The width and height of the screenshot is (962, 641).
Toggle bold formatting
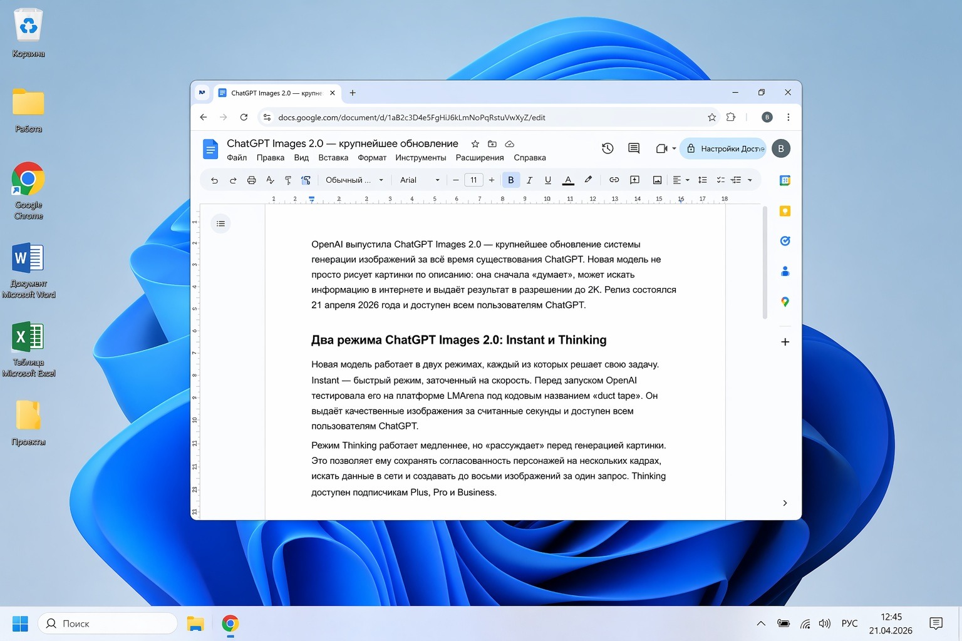point(510,180)
